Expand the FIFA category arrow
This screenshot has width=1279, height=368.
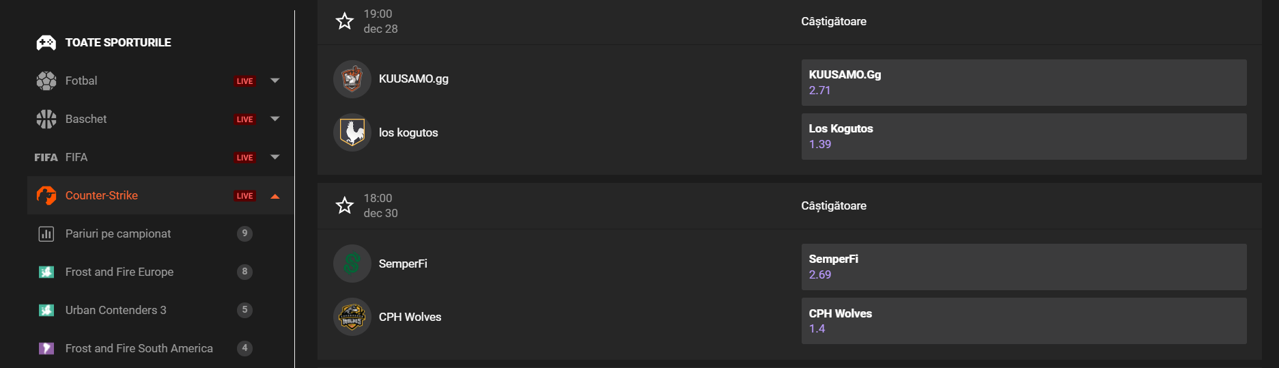[275, 157]
